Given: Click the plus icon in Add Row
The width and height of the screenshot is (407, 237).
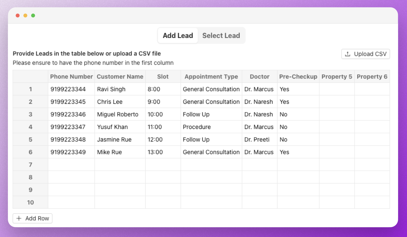Looking at the screenshot, I should [19, 218].
